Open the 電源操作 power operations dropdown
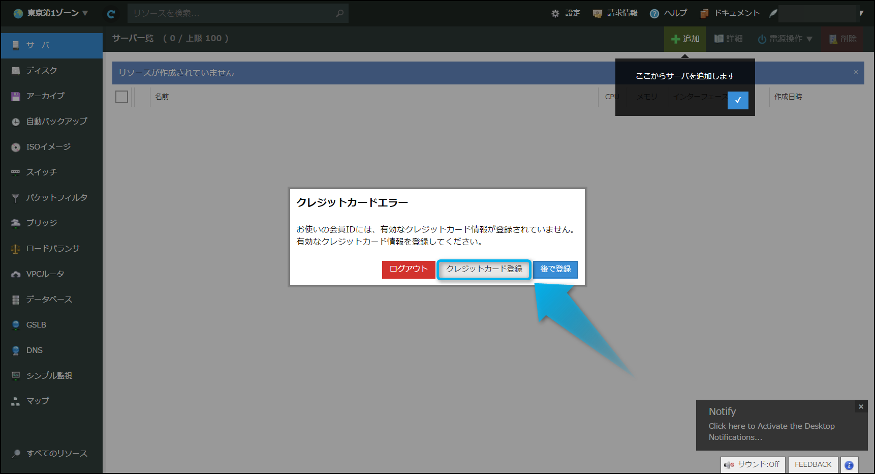Image resolution: width=875 pixels, height=474 pixels. coord(785,39)
